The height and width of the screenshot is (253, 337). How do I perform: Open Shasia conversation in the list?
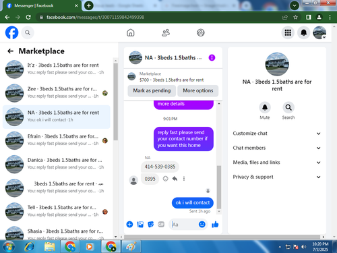(56, 233)
